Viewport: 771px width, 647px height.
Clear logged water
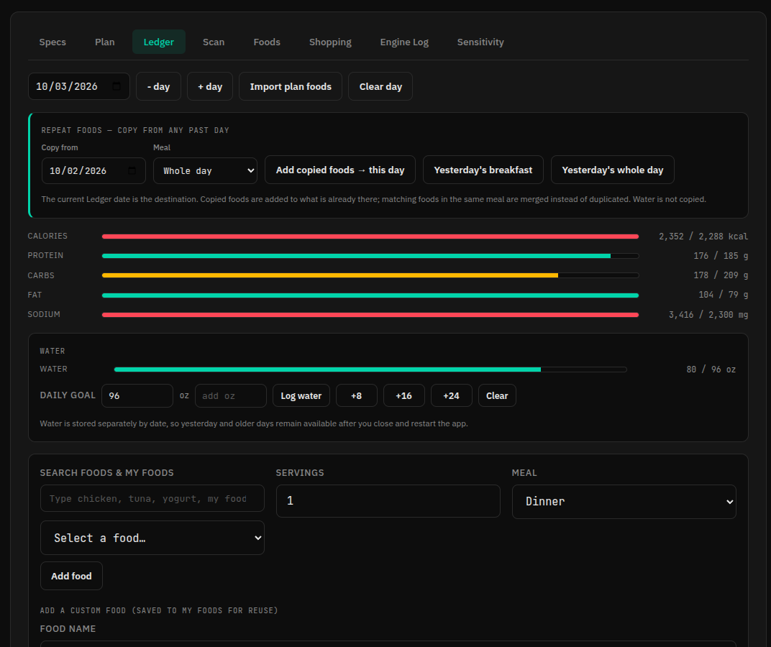click(497, 396)
